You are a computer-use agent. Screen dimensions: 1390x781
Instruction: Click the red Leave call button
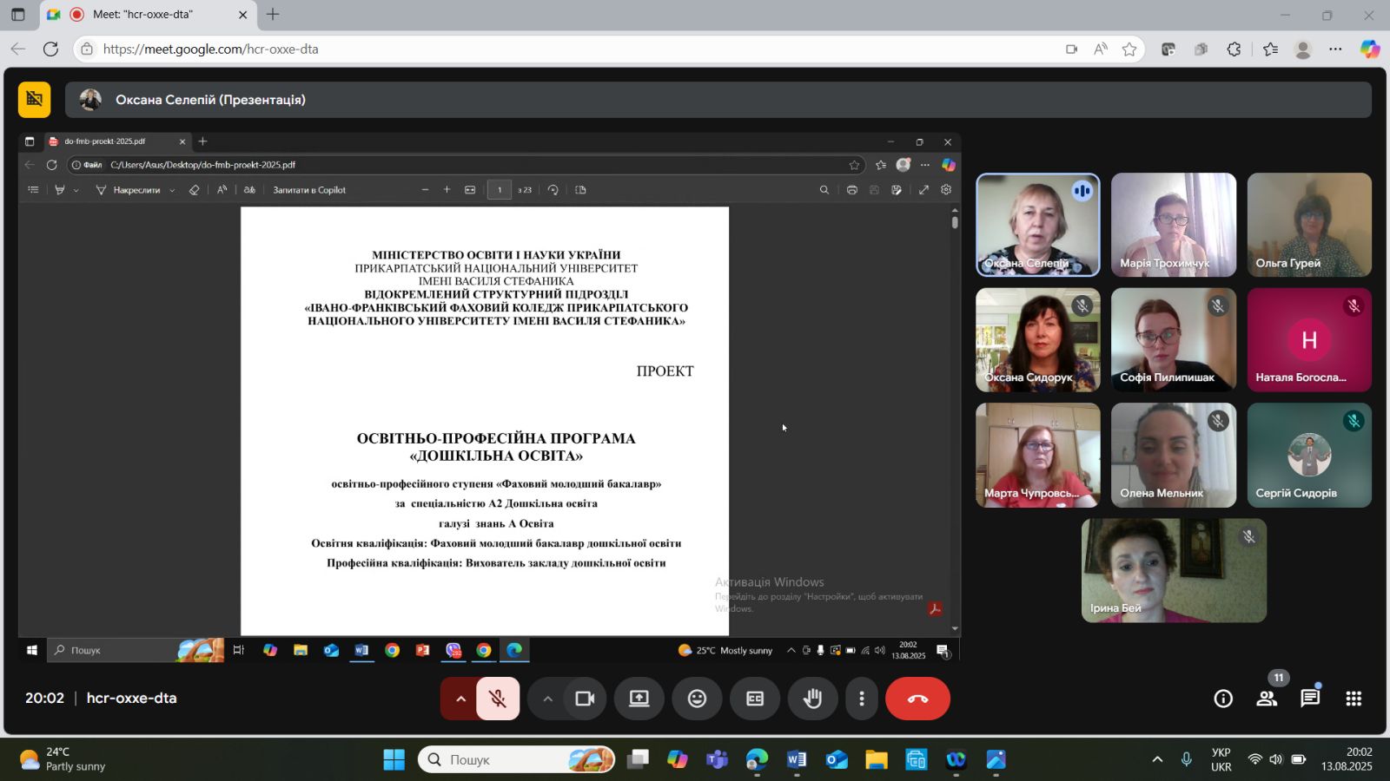point(917,699)
